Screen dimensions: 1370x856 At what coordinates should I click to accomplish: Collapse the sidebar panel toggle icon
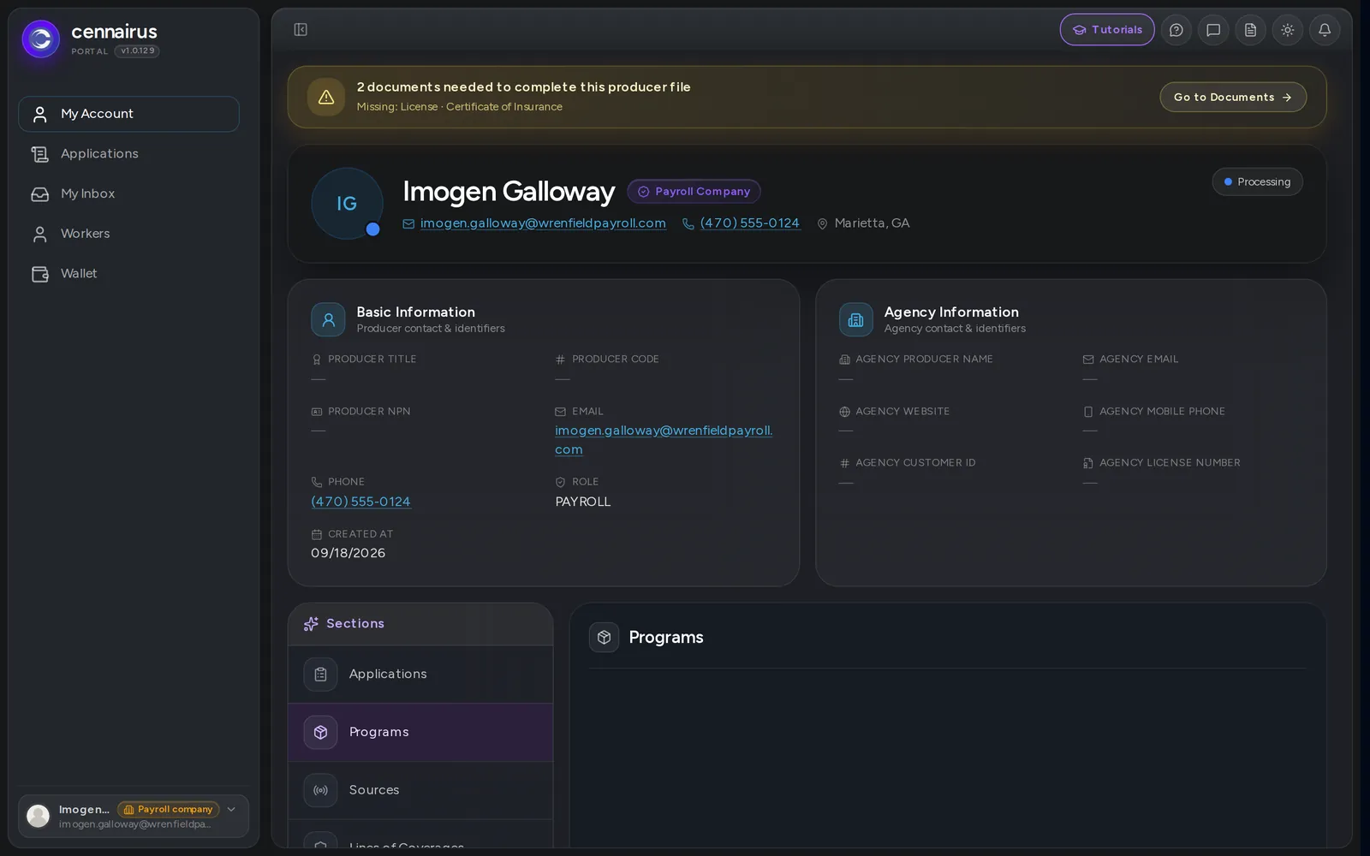click(x=301, y=30)
